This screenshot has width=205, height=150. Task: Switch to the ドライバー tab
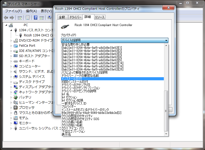pos(75,17)
